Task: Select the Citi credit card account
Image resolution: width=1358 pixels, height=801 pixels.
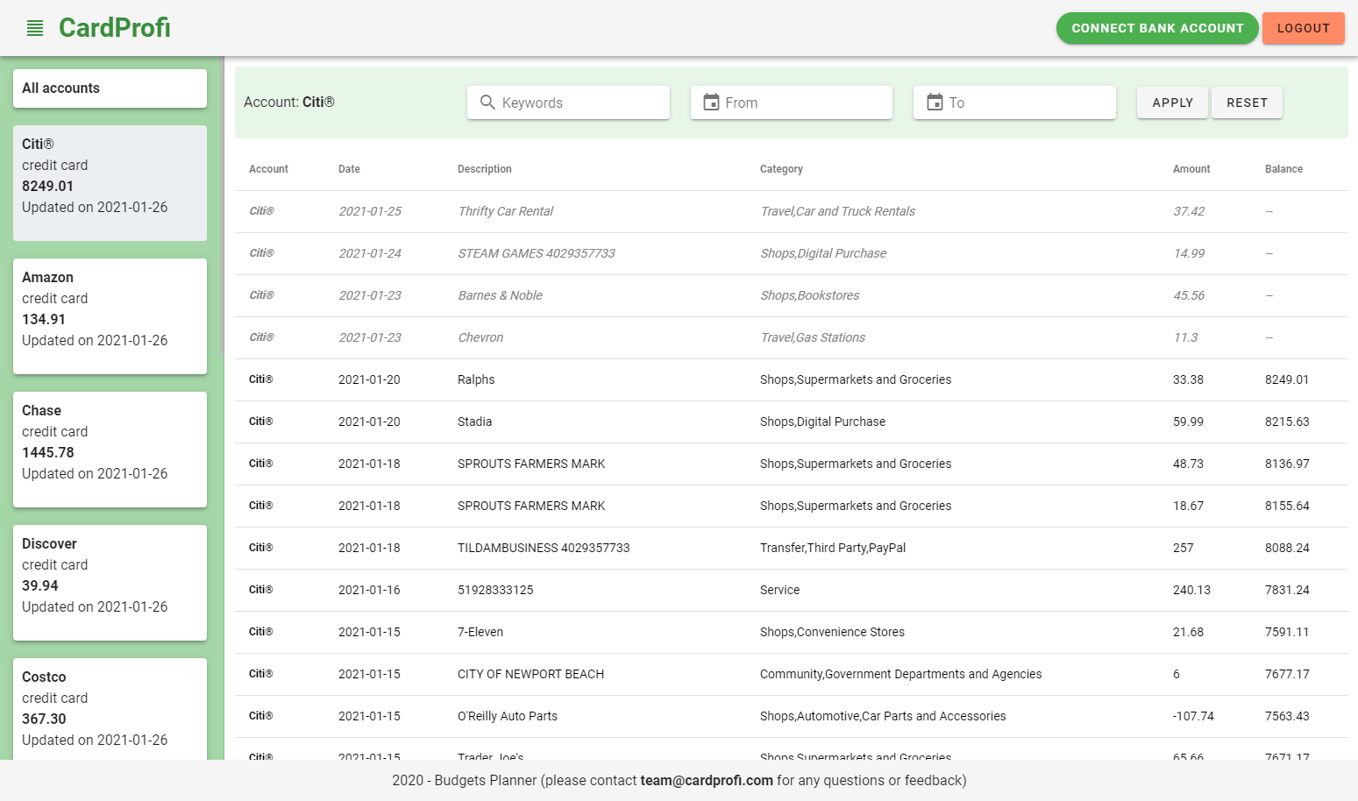Action: (110, 182)
